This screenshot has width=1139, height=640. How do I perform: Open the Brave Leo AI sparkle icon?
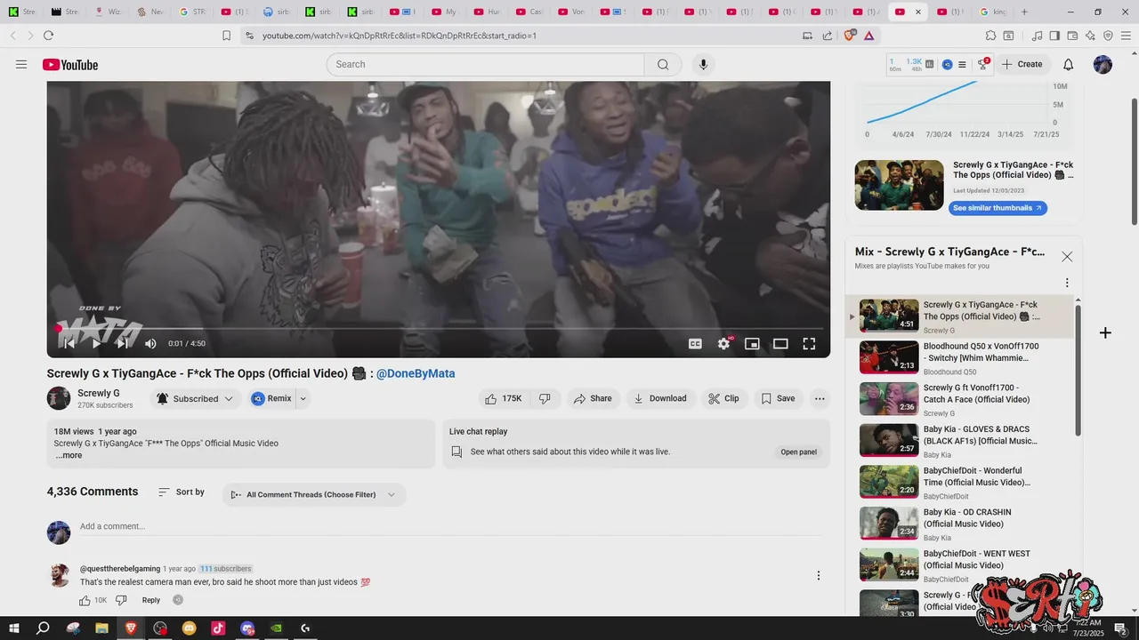click(1090, 36)
